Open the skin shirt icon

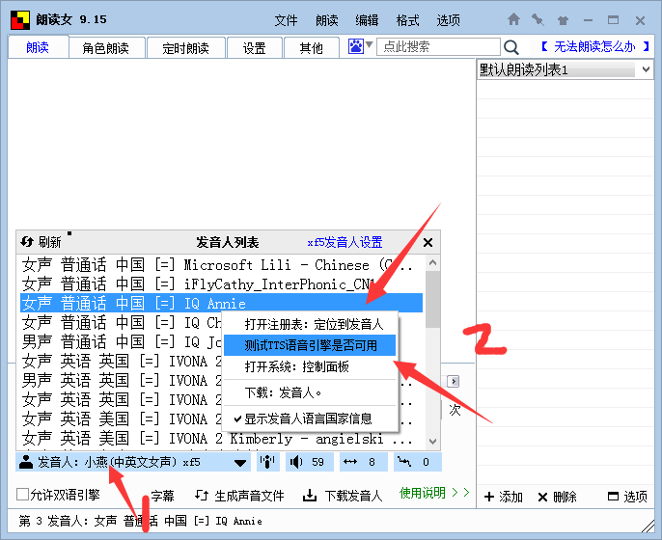(563, 20)
